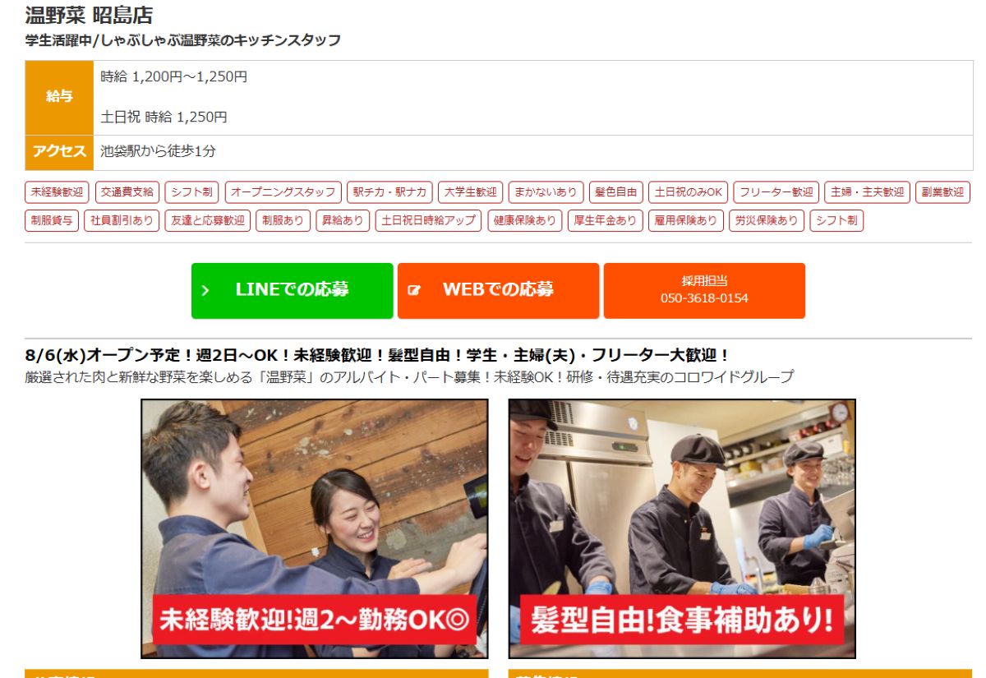This screenshot has width=986, height=678.
Task: Select the 副業歓迎 tag
Action: (942, 192)
